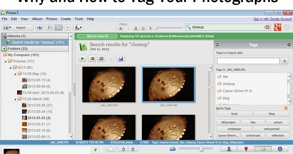This screenshot has width=293, height=154.
Task: Select folder 2013-05-13 (4)
Action: pos(36,80)
